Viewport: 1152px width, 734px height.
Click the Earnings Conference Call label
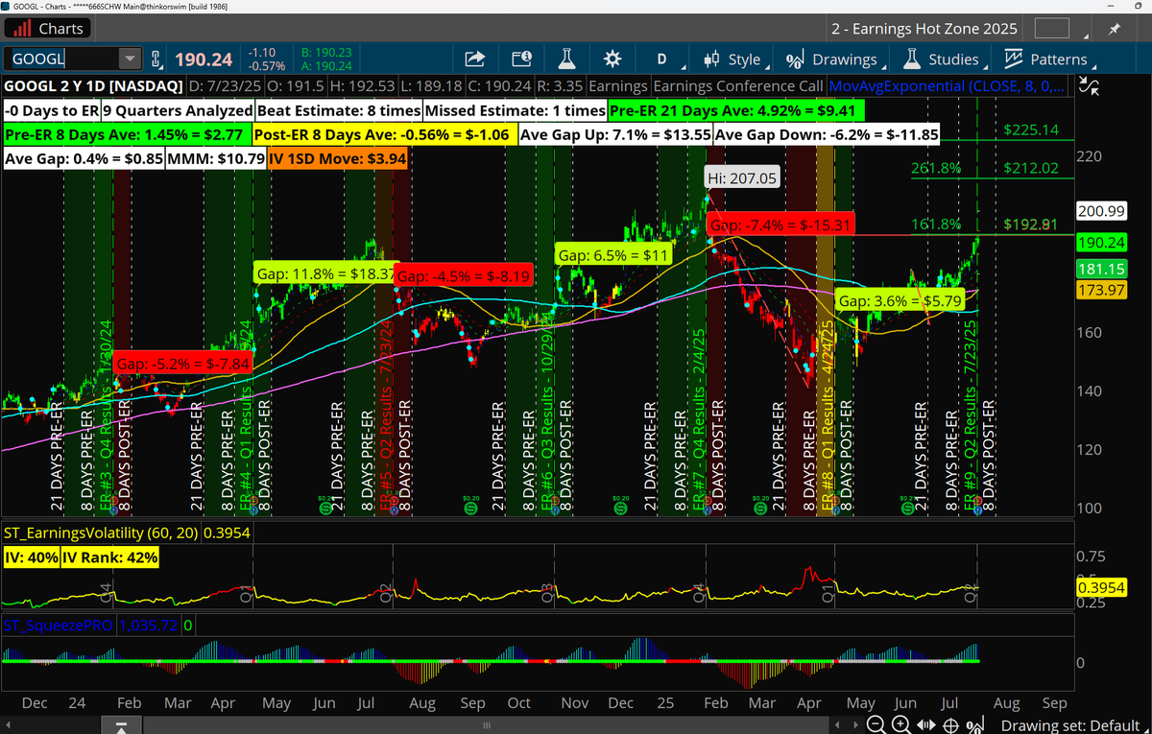point(738,86)
